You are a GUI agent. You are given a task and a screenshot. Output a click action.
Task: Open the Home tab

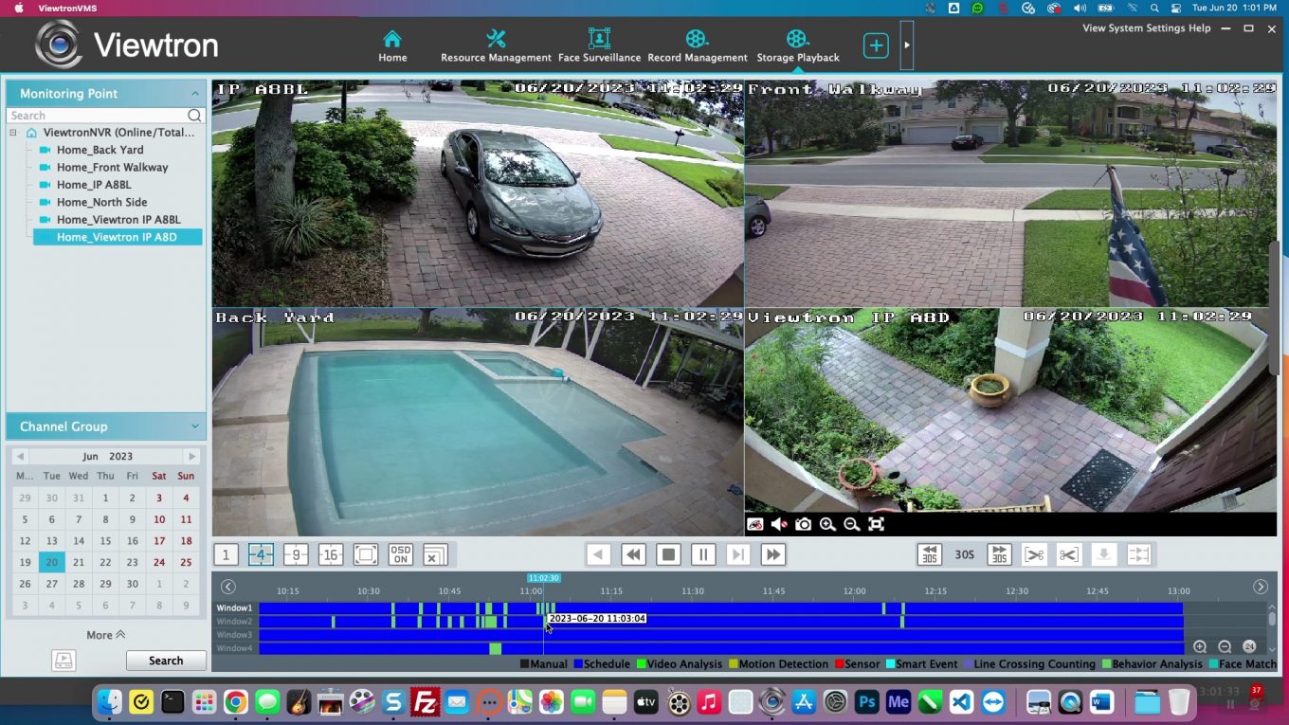point(392,43)
